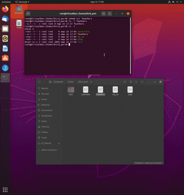Open Trash in Files sidebar
Viewport: 184px width, 195px height.
tap(49, 138)
